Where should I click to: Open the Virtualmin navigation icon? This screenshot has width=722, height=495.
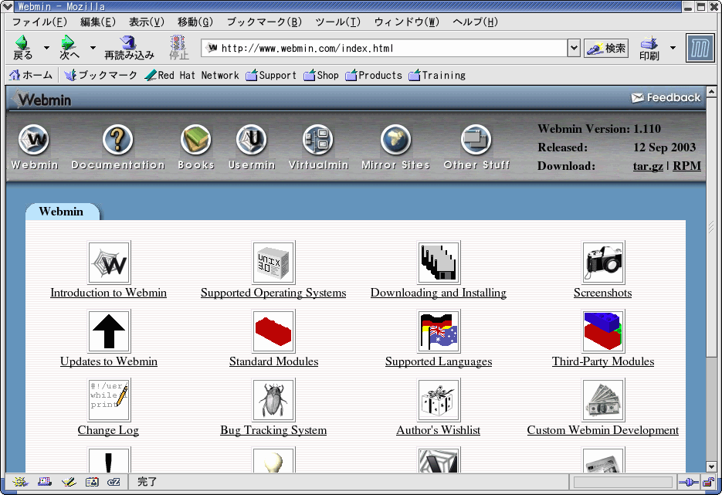pyautogui.click(x=318, y=140)
